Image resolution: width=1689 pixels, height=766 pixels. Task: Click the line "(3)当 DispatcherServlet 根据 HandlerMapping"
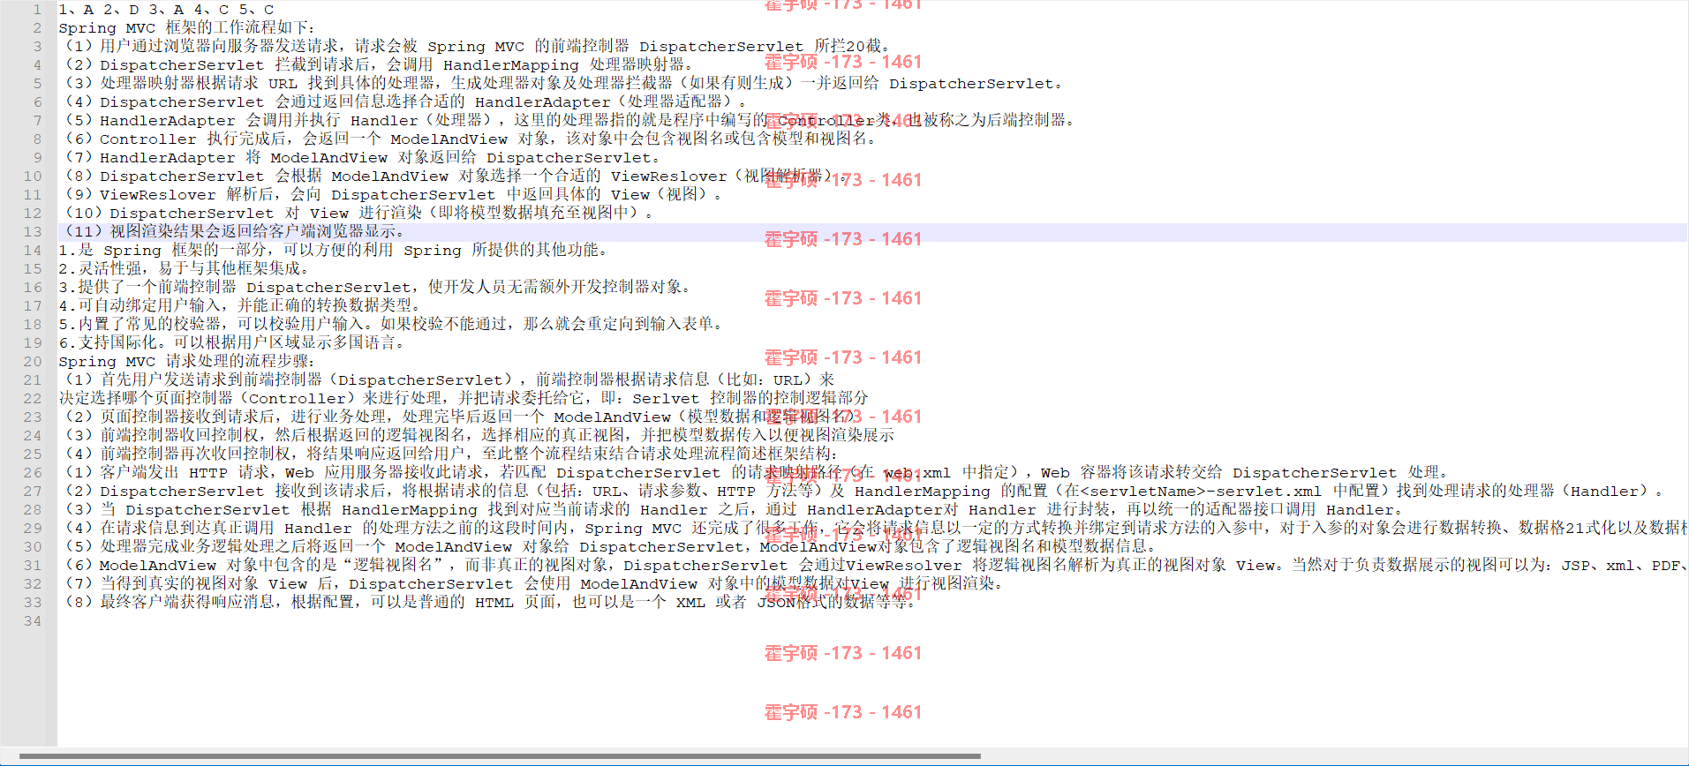pos(731,510)
